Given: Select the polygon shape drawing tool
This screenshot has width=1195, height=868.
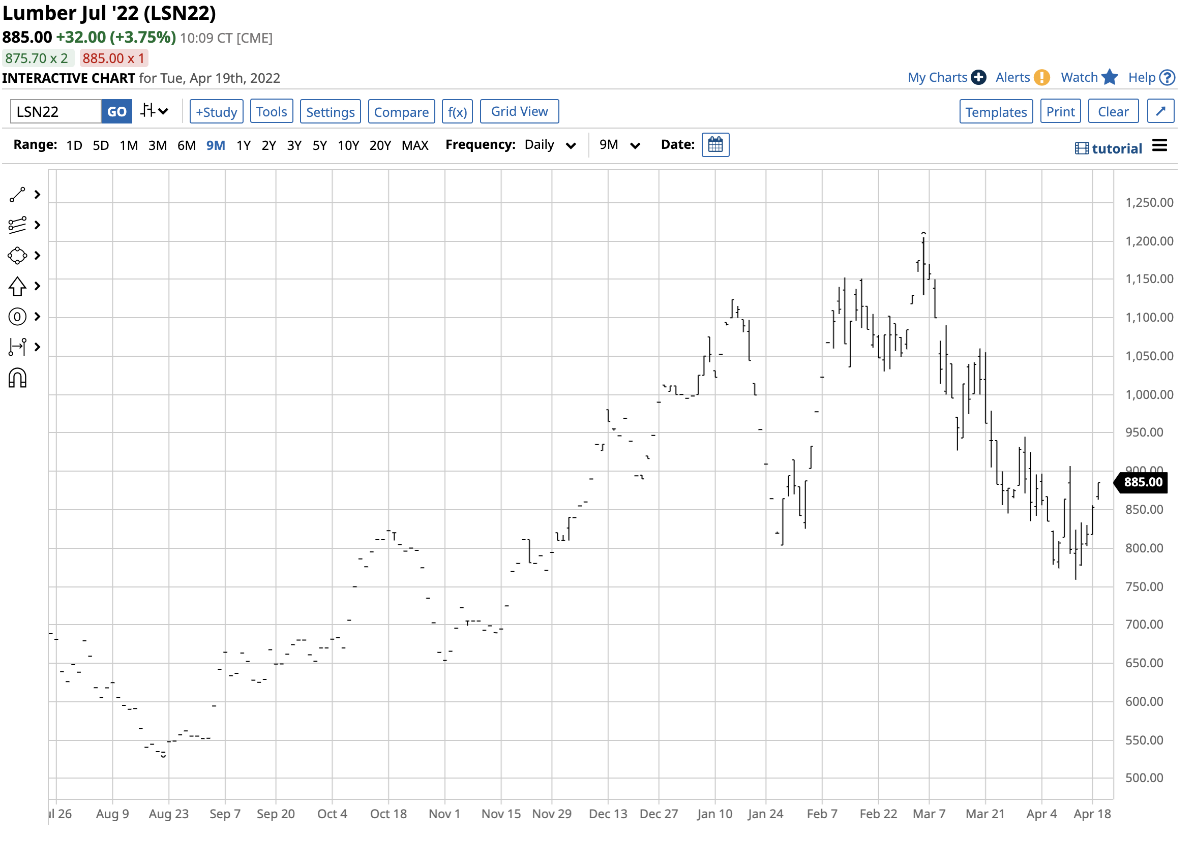Looking at the screenshot, I should click(17, 256).
